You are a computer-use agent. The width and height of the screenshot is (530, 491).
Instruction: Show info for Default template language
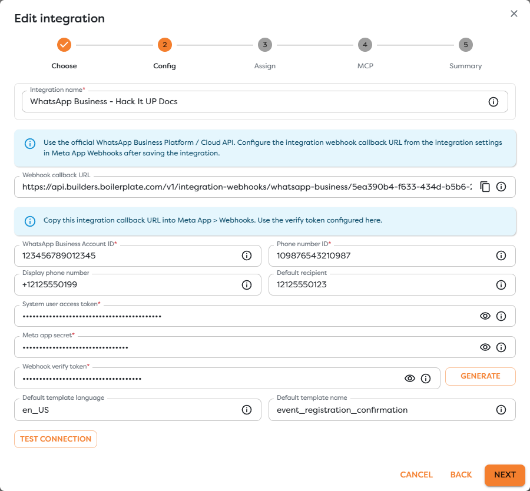tap(247, 410)
